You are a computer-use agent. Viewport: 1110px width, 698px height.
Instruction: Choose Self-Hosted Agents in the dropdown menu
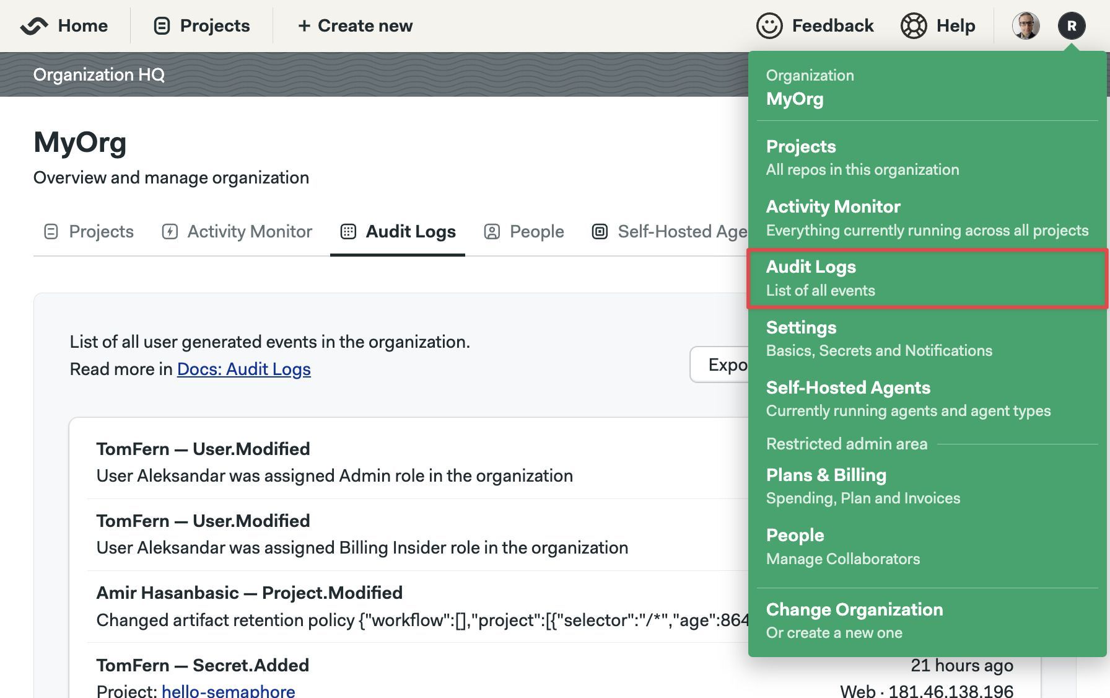[927, 399]
